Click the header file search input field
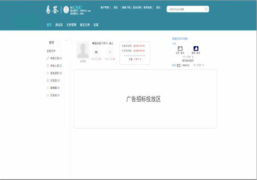The width and height of the screenshot is (257, 180). pyautogui.click(x=188, y=9)
